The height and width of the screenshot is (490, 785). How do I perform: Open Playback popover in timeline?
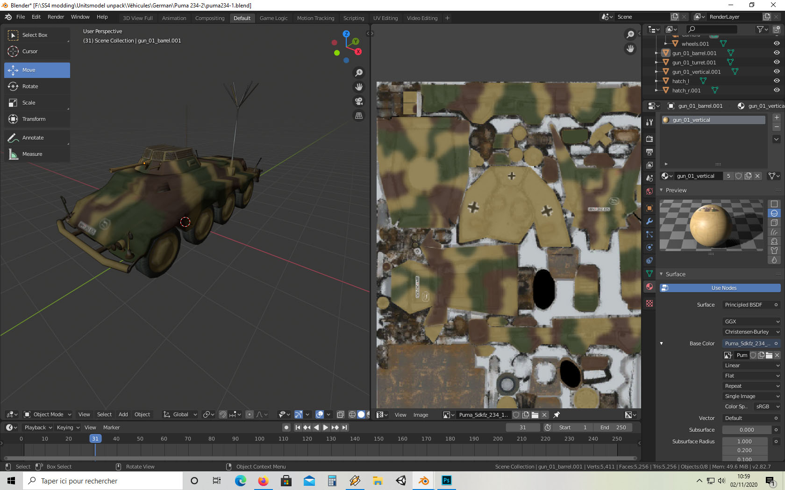tap(38, 427)
